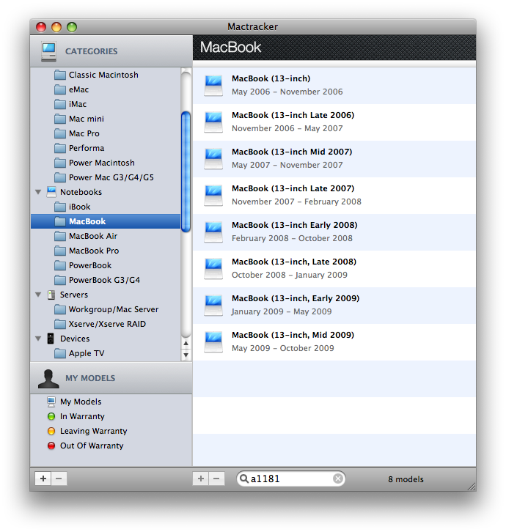Click laptop icon of MacBook Early 2008
The image size is (506, 532).
coord(213,232)
